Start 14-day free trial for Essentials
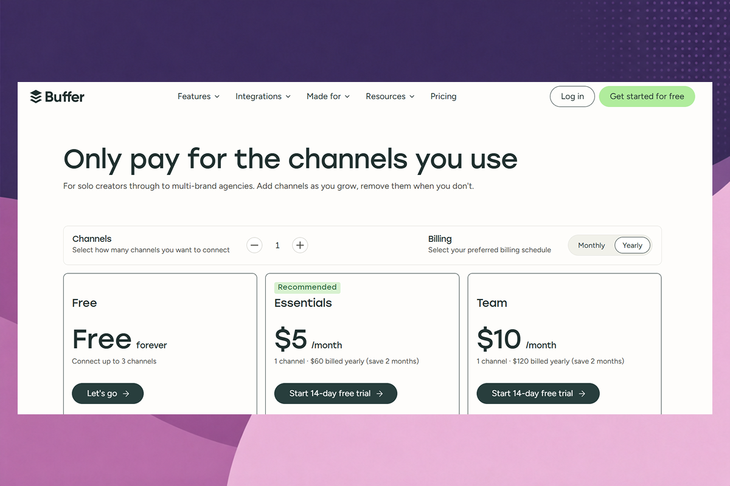730x486 pixels. 336,394
